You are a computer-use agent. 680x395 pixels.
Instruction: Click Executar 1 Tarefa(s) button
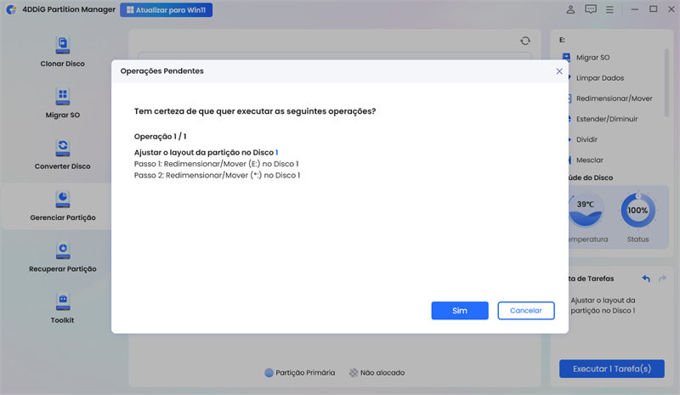(x=611, y=369)
